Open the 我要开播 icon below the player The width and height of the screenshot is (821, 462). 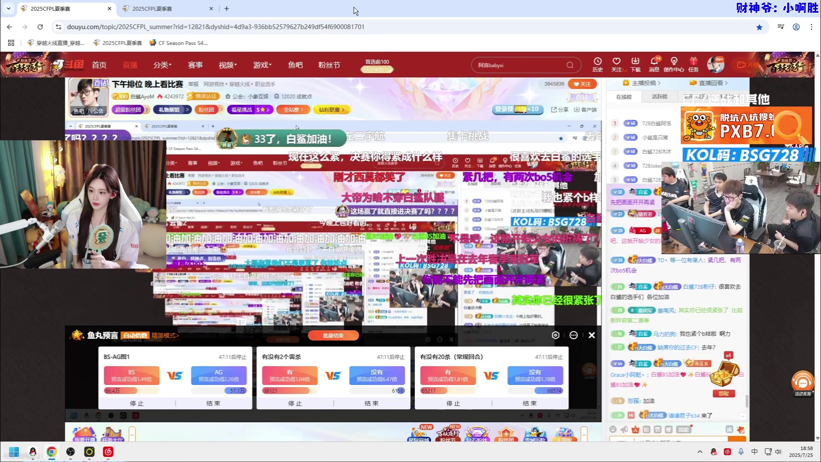click(85, 434)
